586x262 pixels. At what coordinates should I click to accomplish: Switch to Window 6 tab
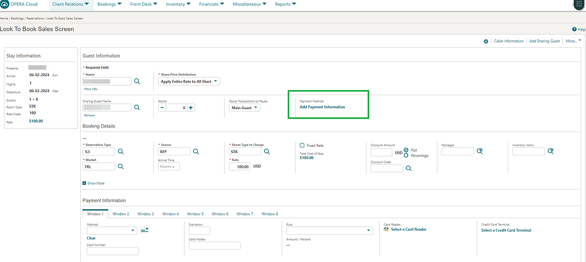pos(220,214)
